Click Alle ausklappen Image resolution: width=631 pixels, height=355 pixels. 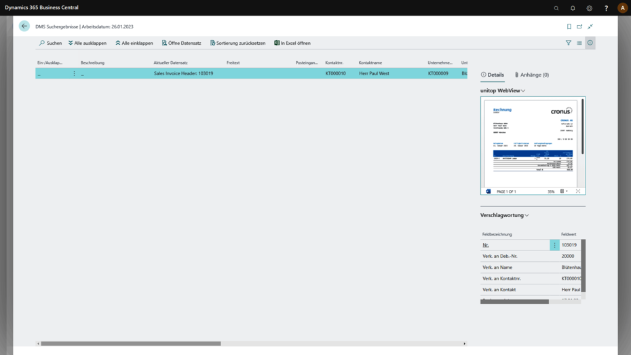click(x=88, y=43)
